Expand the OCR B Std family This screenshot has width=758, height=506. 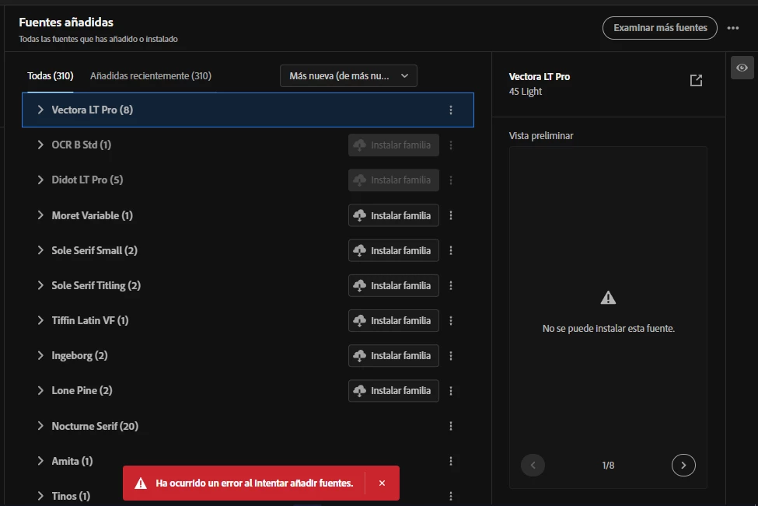[40, 145]
